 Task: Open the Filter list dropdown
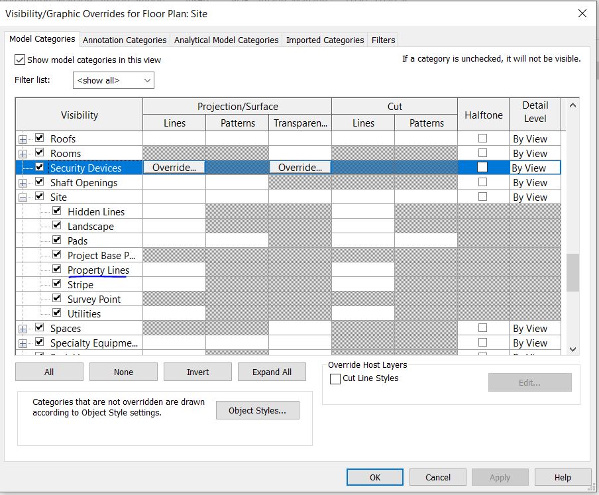tap(113, 80)
